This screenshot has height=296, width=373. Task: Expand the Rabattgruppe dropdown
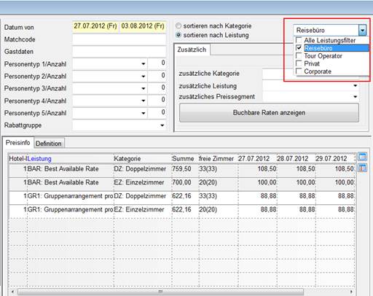pos(162,125)
